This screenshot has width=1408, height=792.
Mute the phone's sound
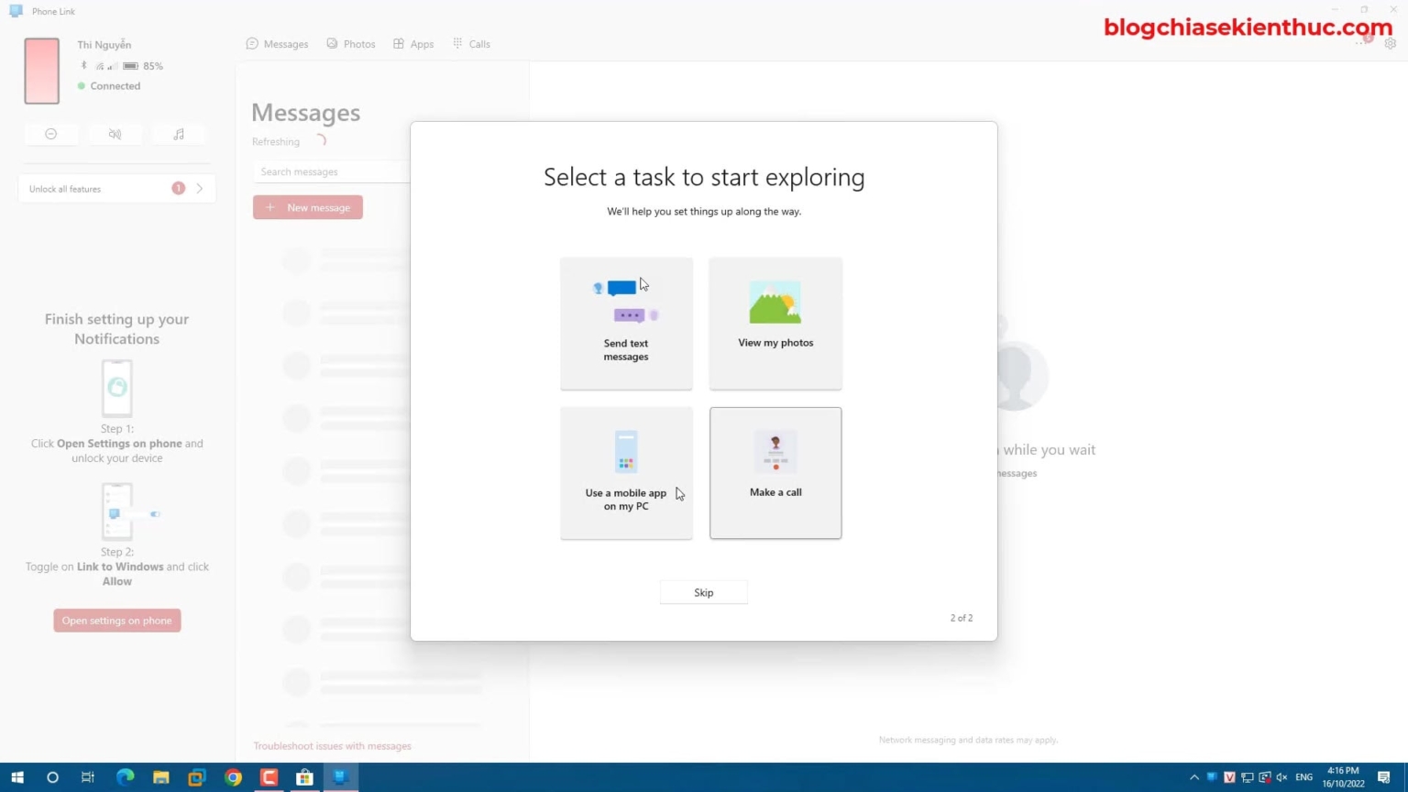(x=115, y=134)
